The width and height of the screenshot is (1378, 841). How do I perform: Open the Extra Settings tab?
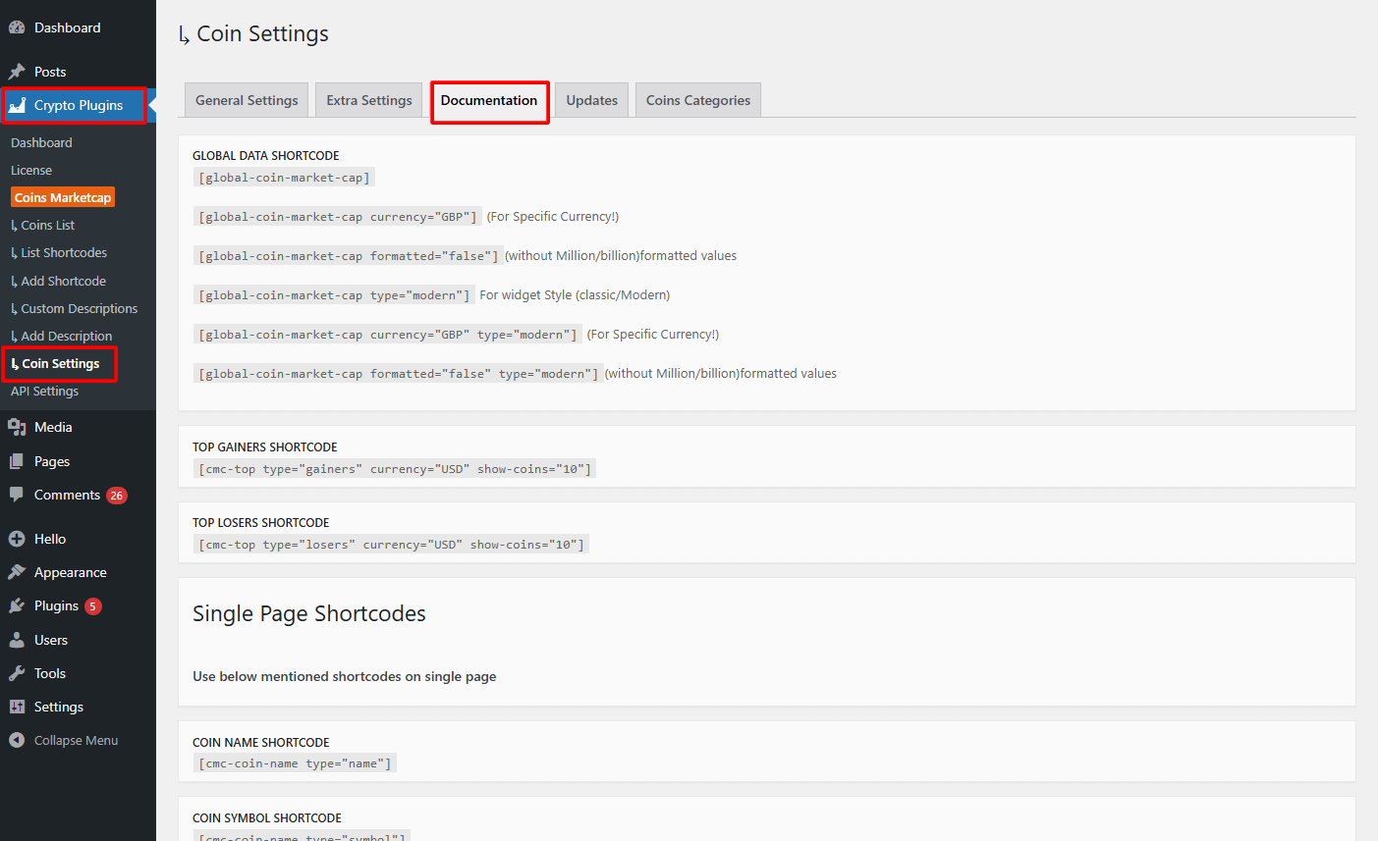click(369, 100)
